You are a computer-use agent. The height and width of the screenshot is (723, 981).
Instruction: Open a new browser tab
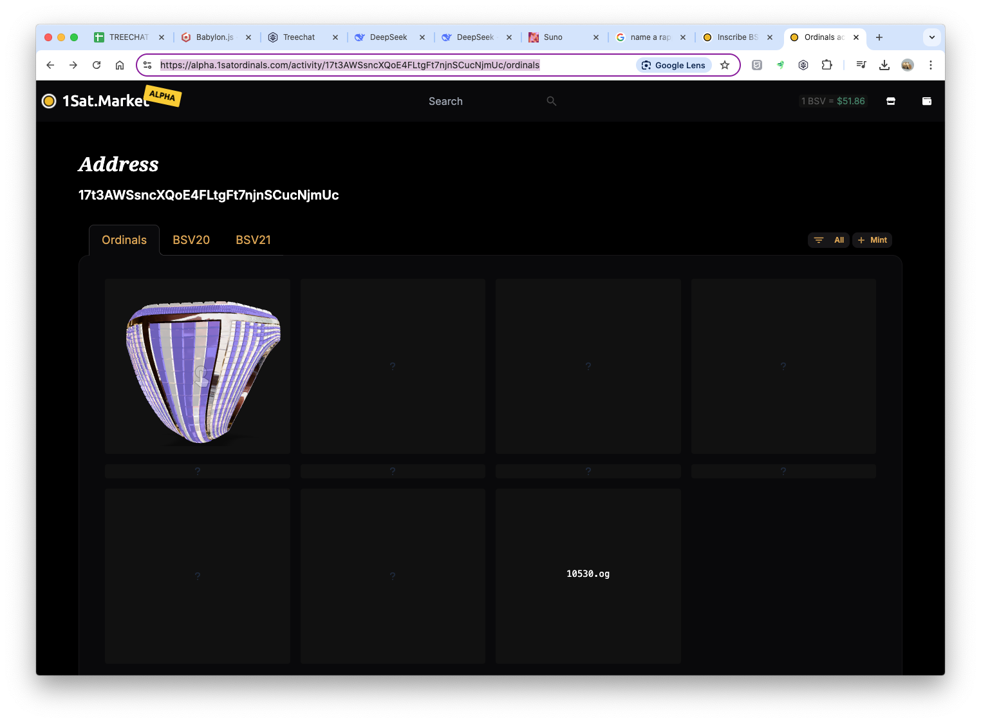click(x=879, y=37)
